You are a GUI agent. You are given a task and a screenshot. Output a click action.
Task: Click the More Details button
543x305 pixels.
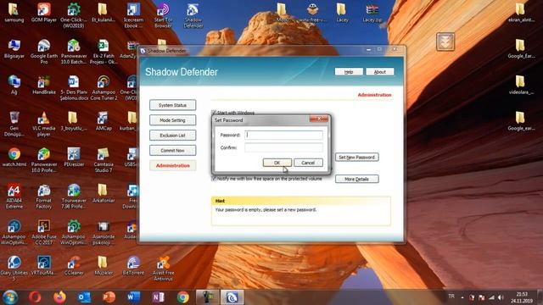pyautogui.click(x=356, y=179)
